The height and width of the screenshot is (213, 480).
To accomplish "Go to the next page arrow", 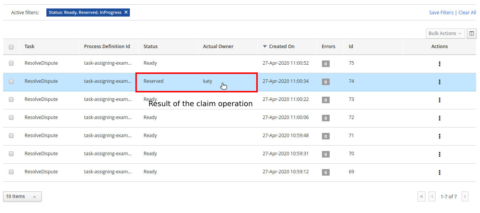I will pos(465,196).
